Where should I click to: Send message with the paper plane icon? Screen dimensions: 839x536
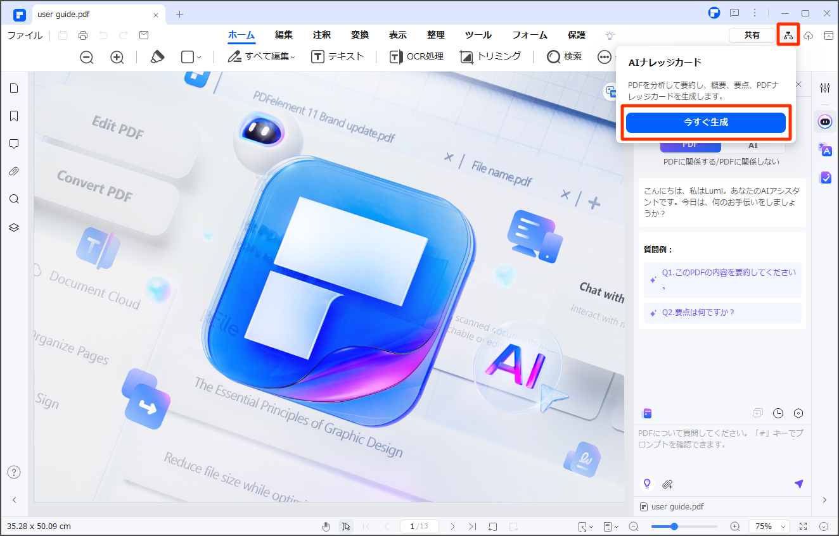tap(798, 484)
